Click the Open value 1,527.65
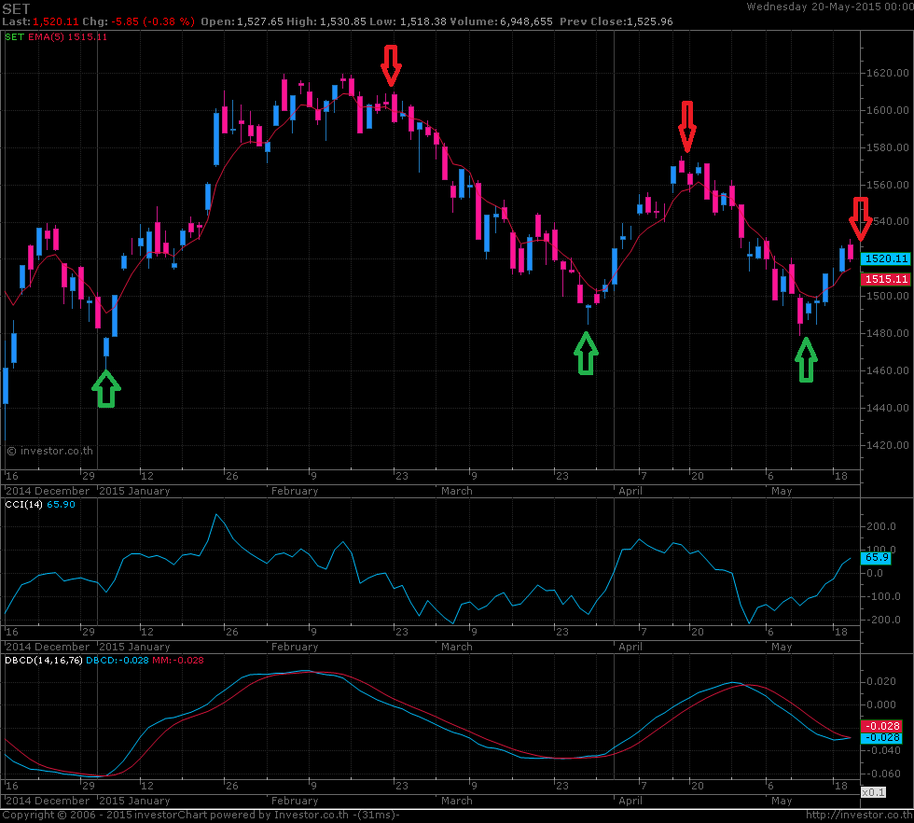This screenshot has width=914, height=823. (259, 21)
